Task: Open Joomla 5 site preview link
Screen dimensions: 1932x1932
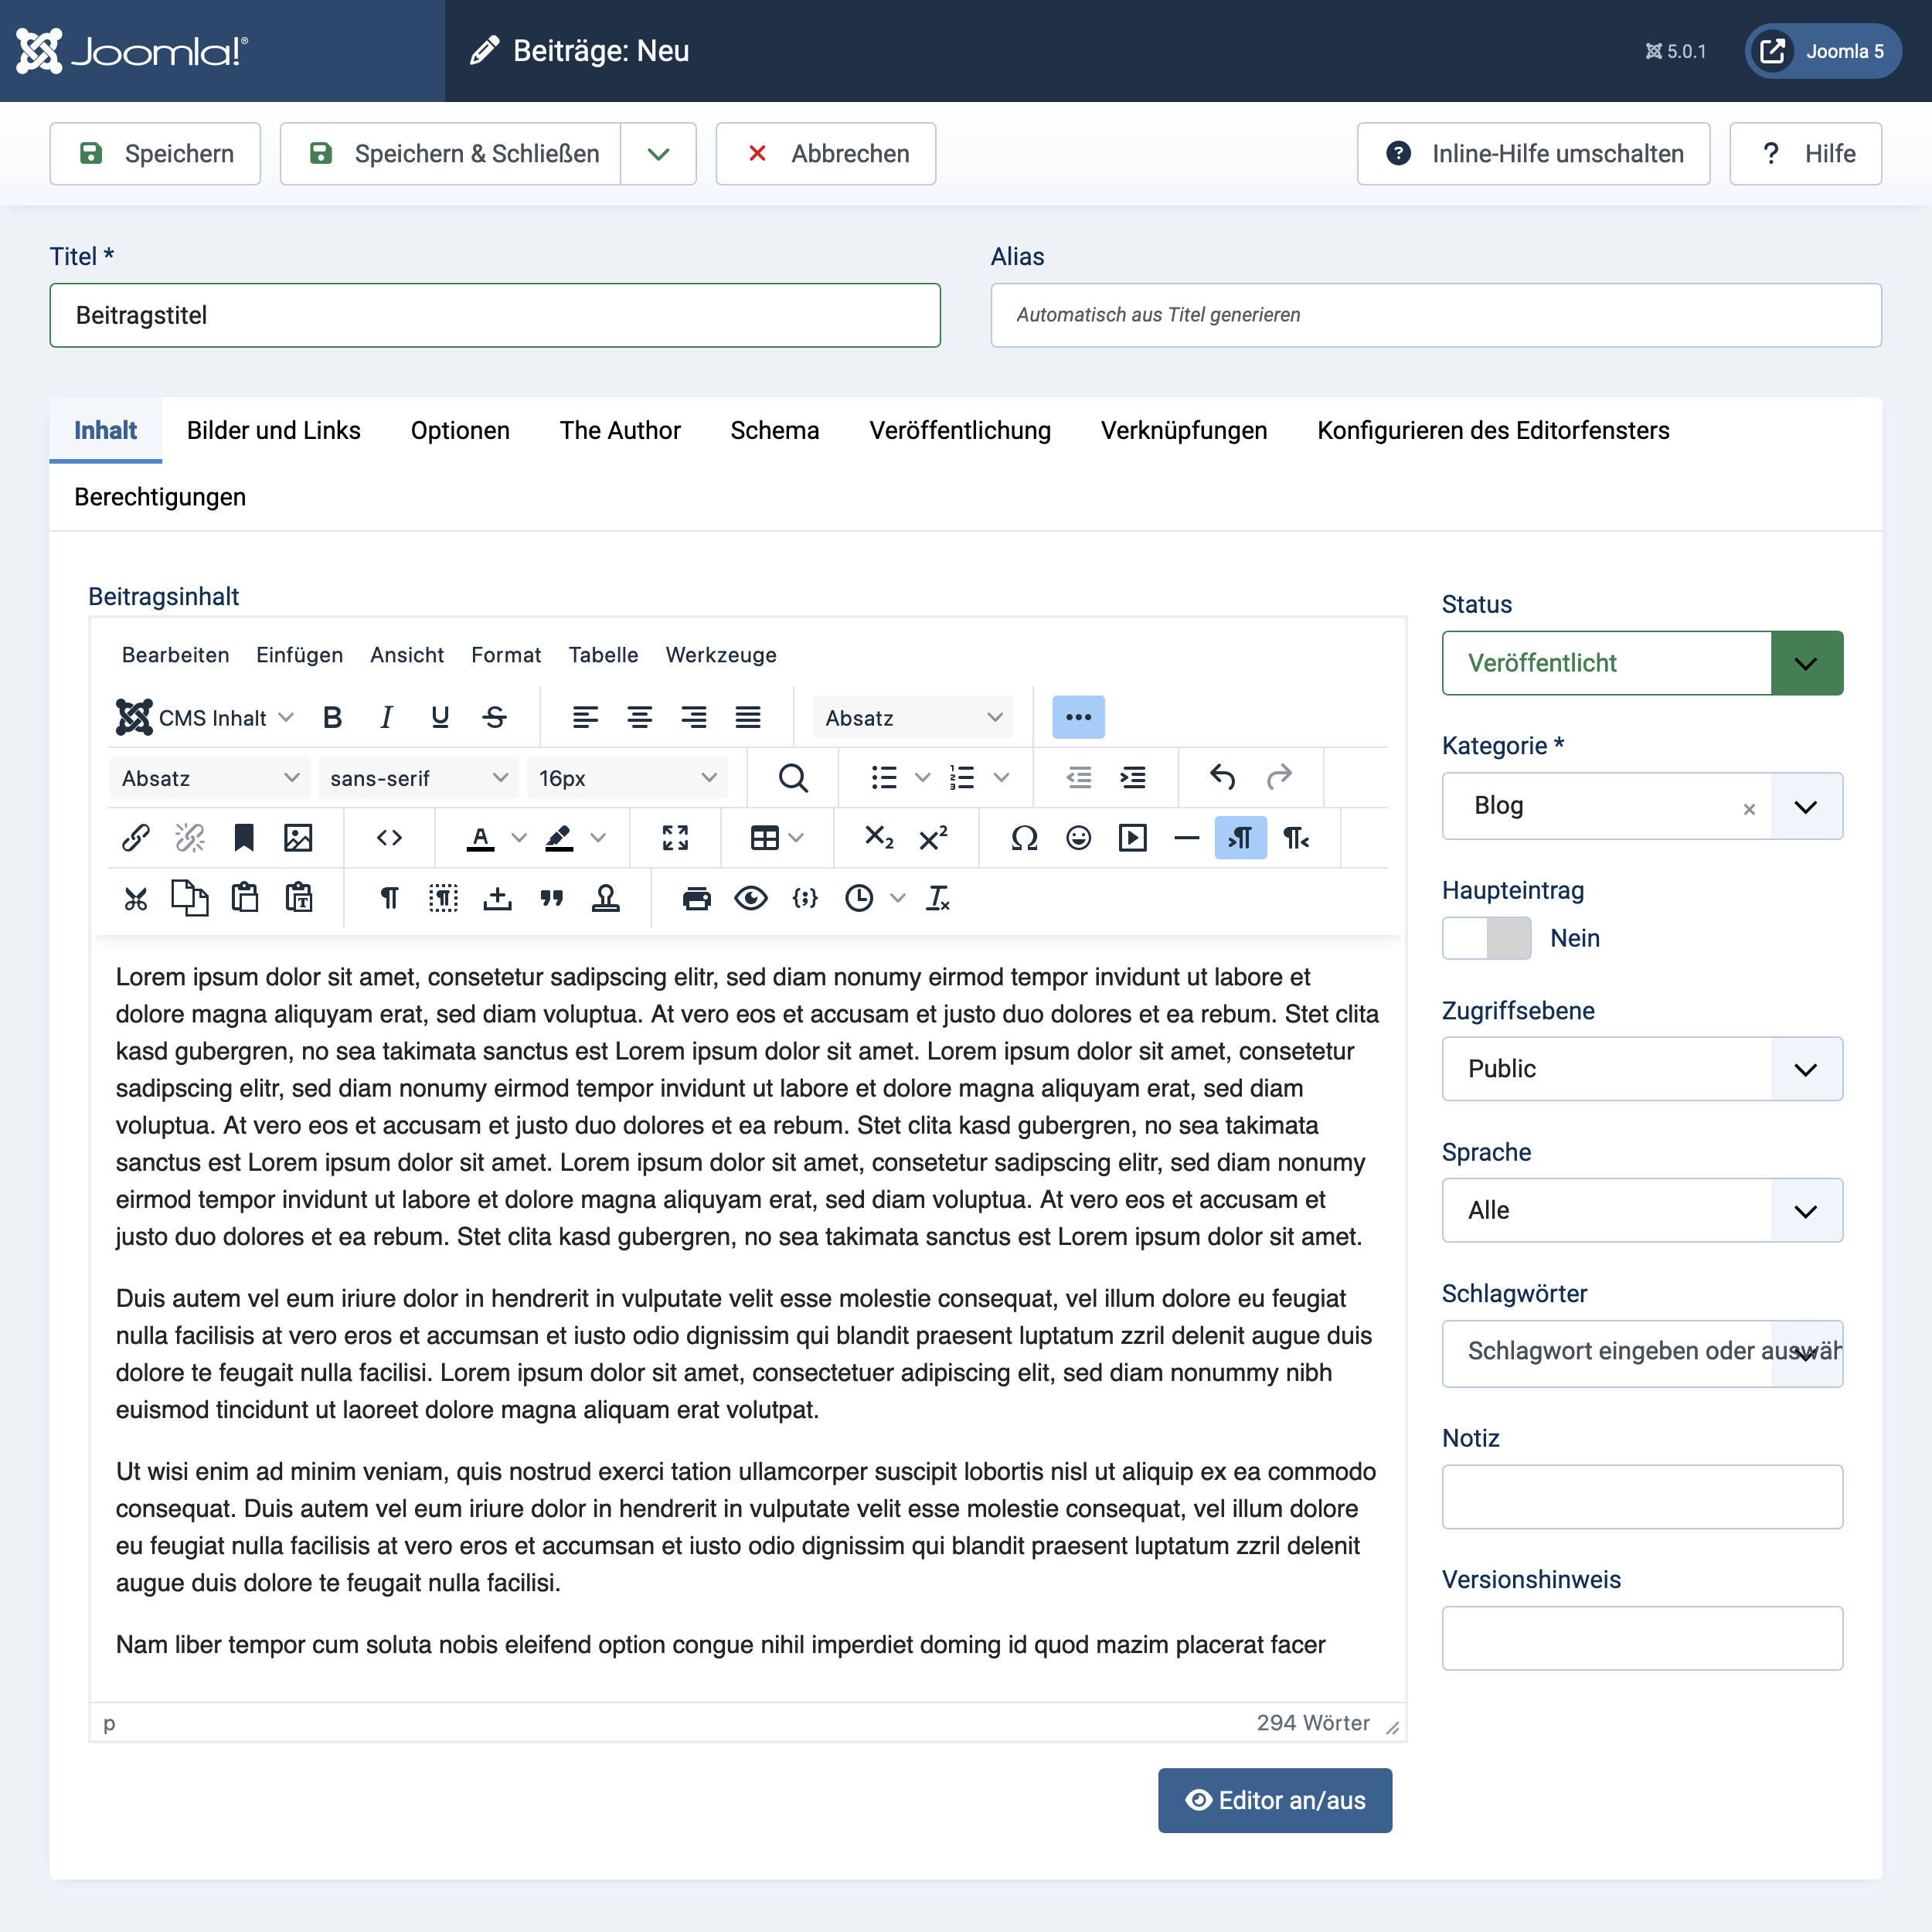Action: point(1822,51)
